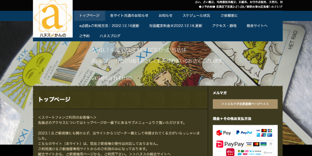
Task: Go to the お知らせ page
Action: 165,16
